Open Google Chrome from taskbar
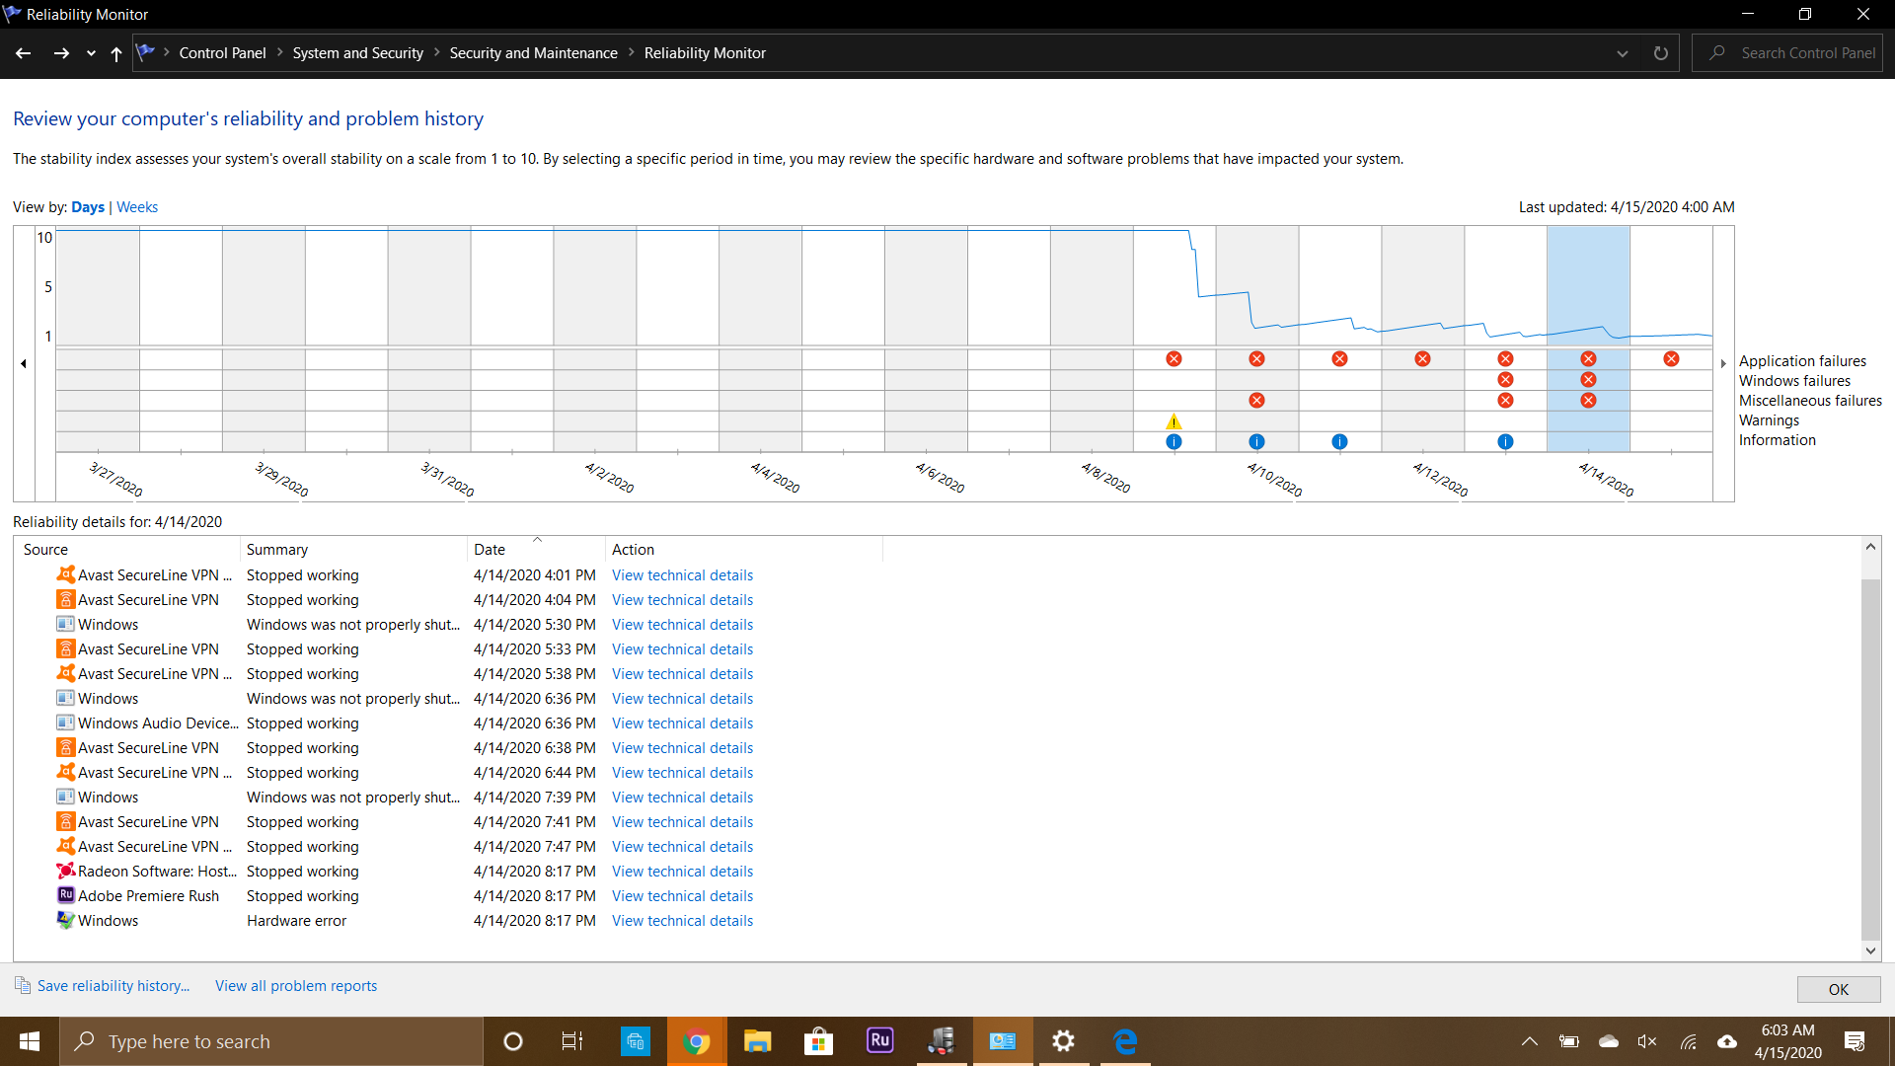1895x1066 pixels. 696,1041
